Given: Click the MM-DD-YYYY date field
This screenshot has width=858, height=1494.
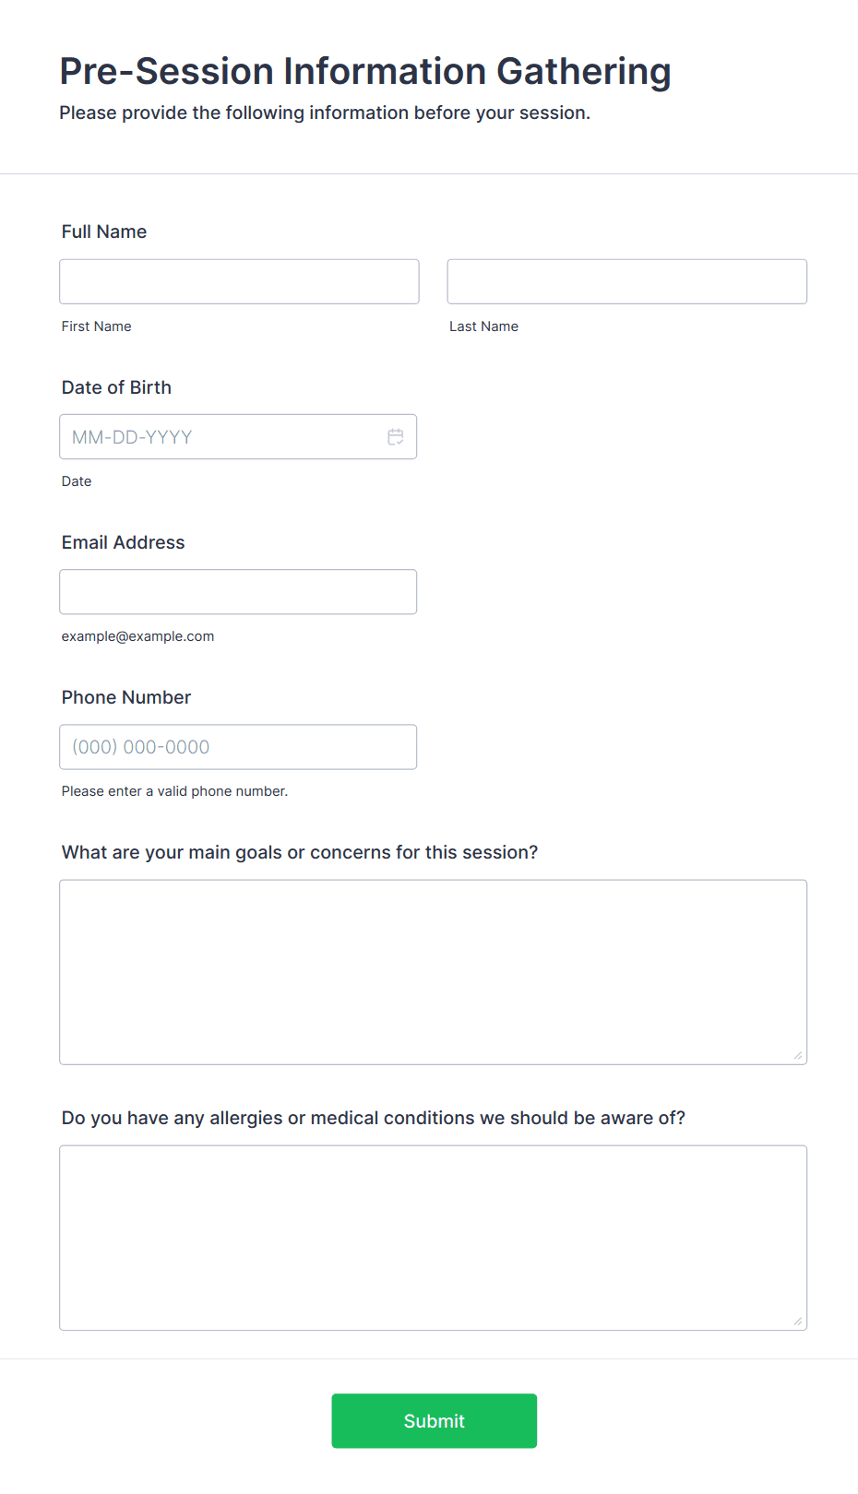Looking at the screenshot, I should tap(221, 437).
